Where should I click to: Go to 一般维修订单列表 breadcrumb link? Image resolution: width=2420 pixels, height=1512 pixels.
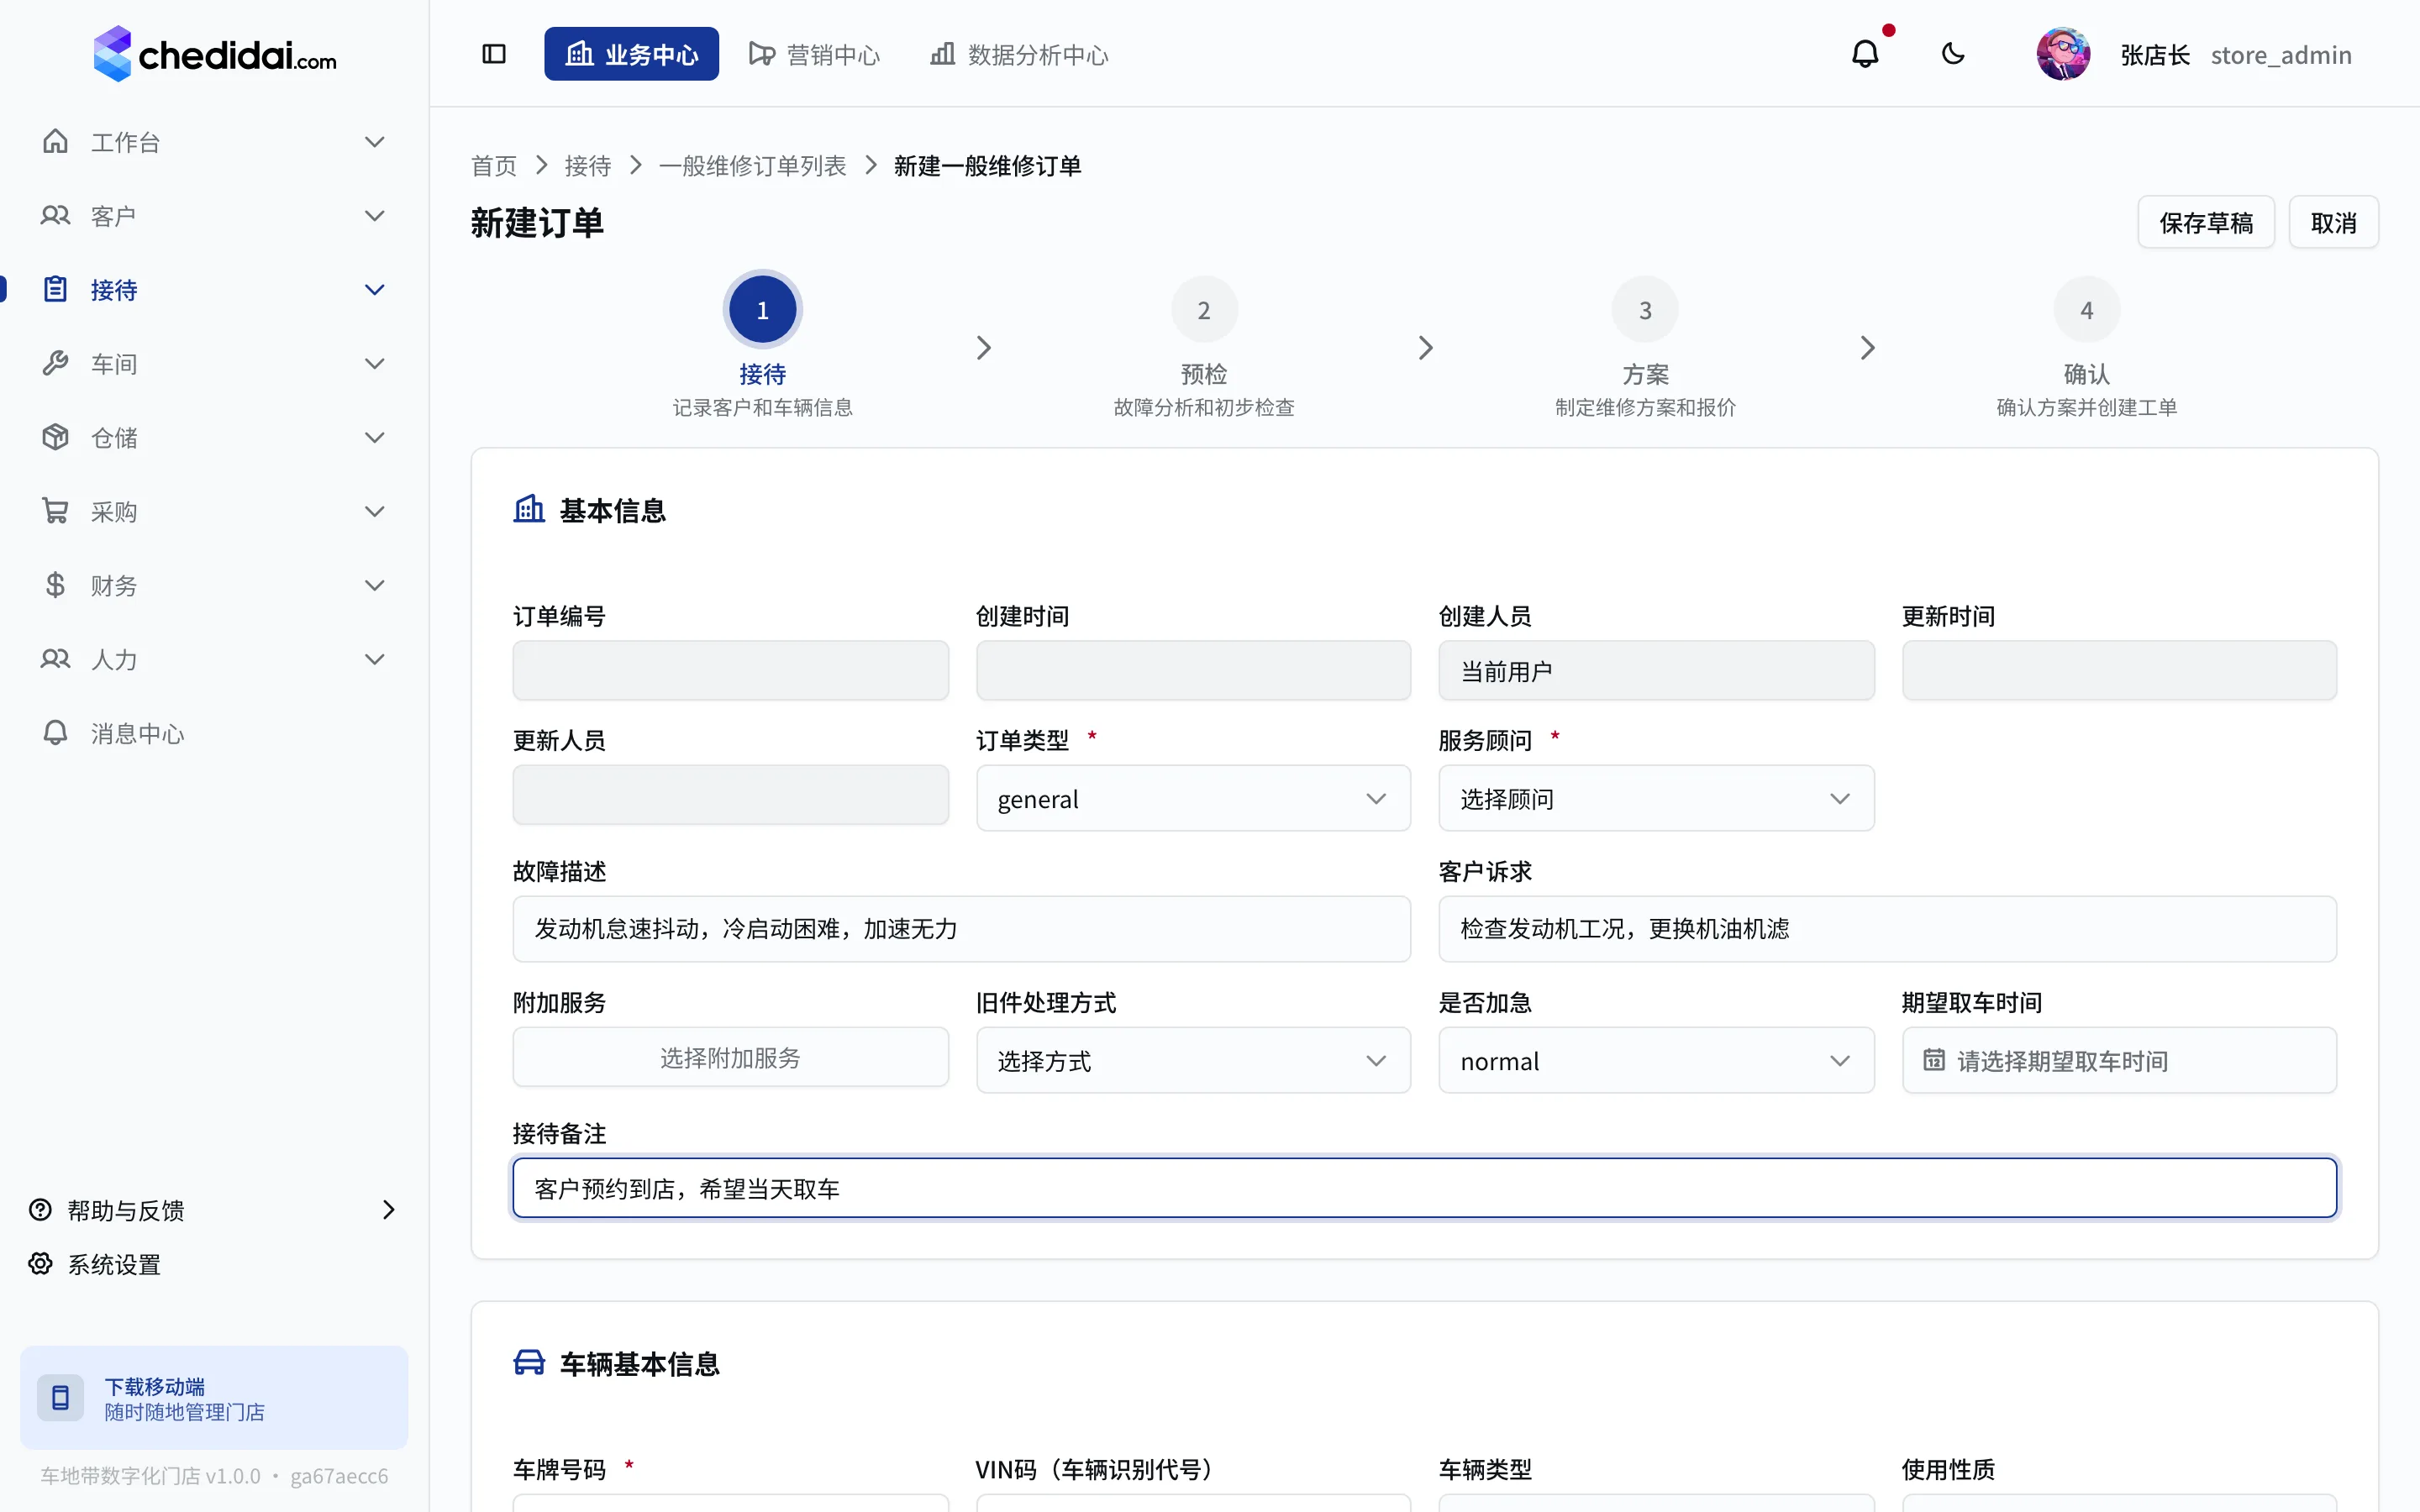pyautogui.click(x=752, y=166)
